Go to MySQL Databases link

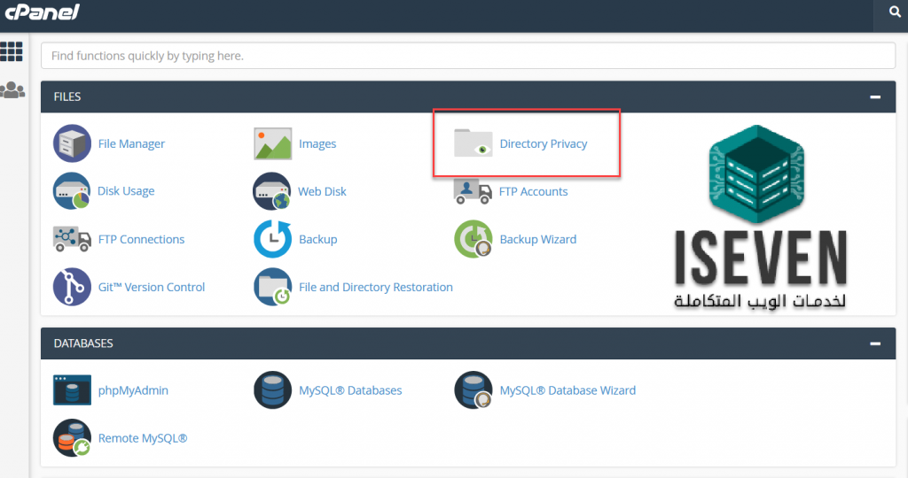pyautogui.click(x=350, y=390)
